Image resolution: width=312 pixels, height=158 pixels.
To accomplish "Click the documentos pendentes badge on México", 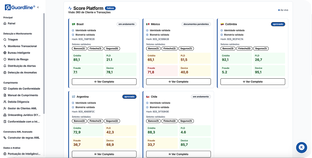I will [x=196, y=24].
